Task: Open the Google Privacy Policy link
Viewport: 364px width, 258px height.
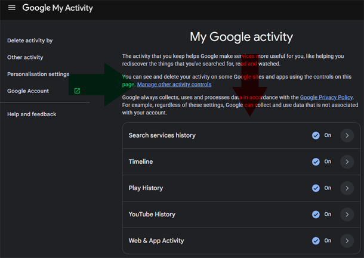Action: pos(326,97)
